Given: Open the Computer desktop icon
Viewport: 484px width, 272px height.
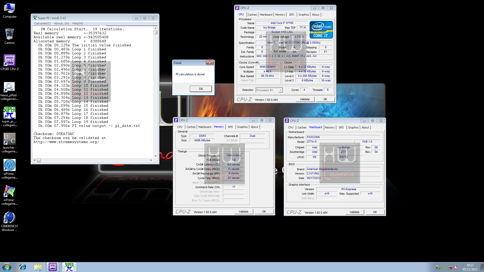Looking at the screenshot, I should point(10,11).
